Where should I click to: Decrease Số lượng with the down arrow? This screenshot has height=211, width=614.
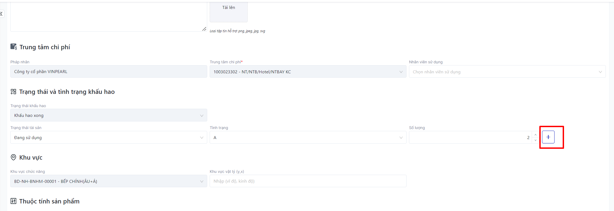[535, 140]
